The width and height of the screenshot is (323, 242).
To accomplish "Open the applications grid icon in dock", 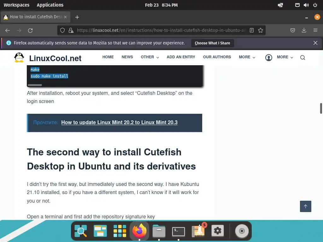I will pyautogui.click(x=120, y=231).
